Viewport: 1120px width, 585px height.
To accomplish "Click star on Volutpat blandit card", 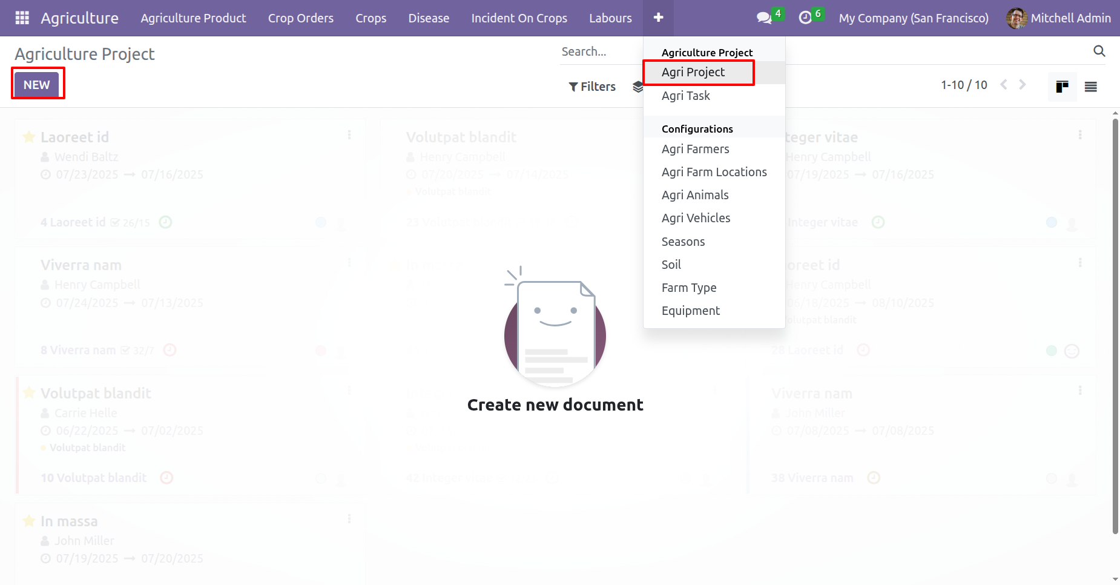I will click(29, 393).
